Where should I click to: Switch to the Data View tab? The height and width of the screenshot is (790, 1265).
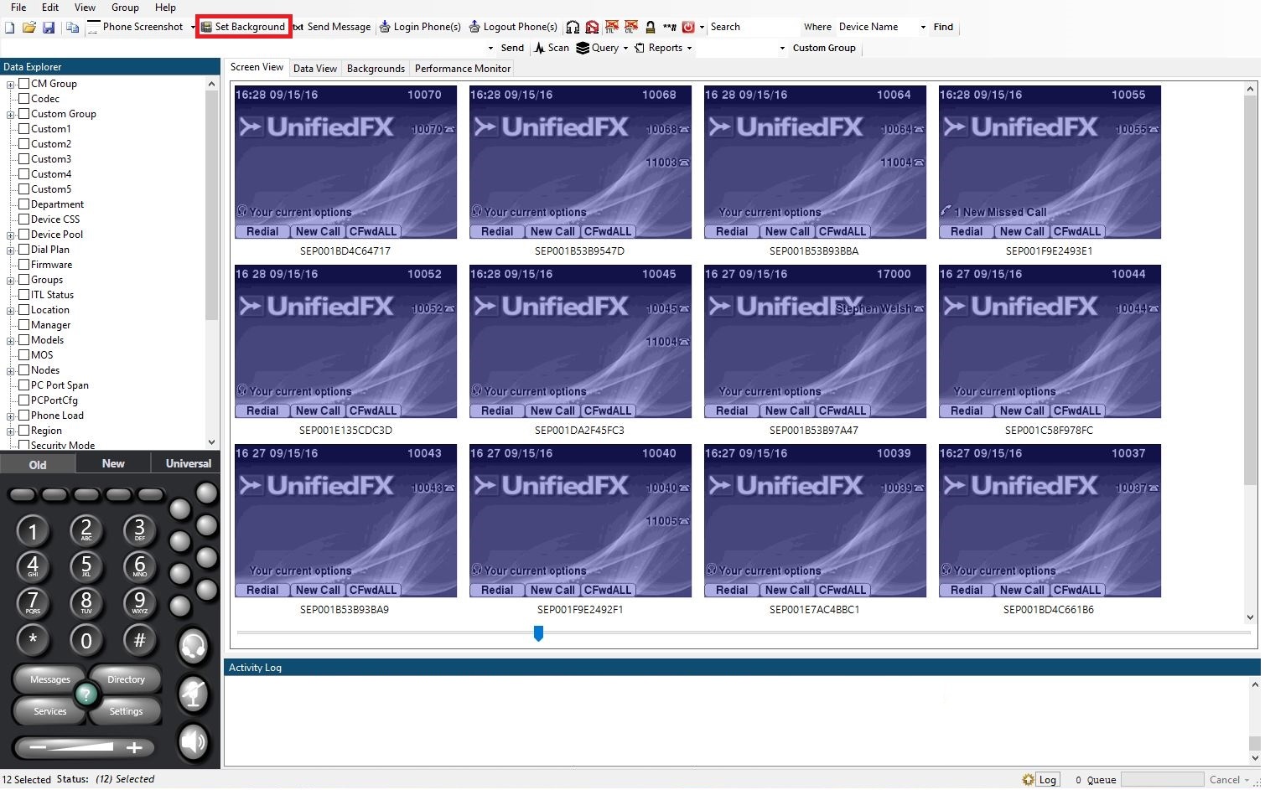click(315, 69)
